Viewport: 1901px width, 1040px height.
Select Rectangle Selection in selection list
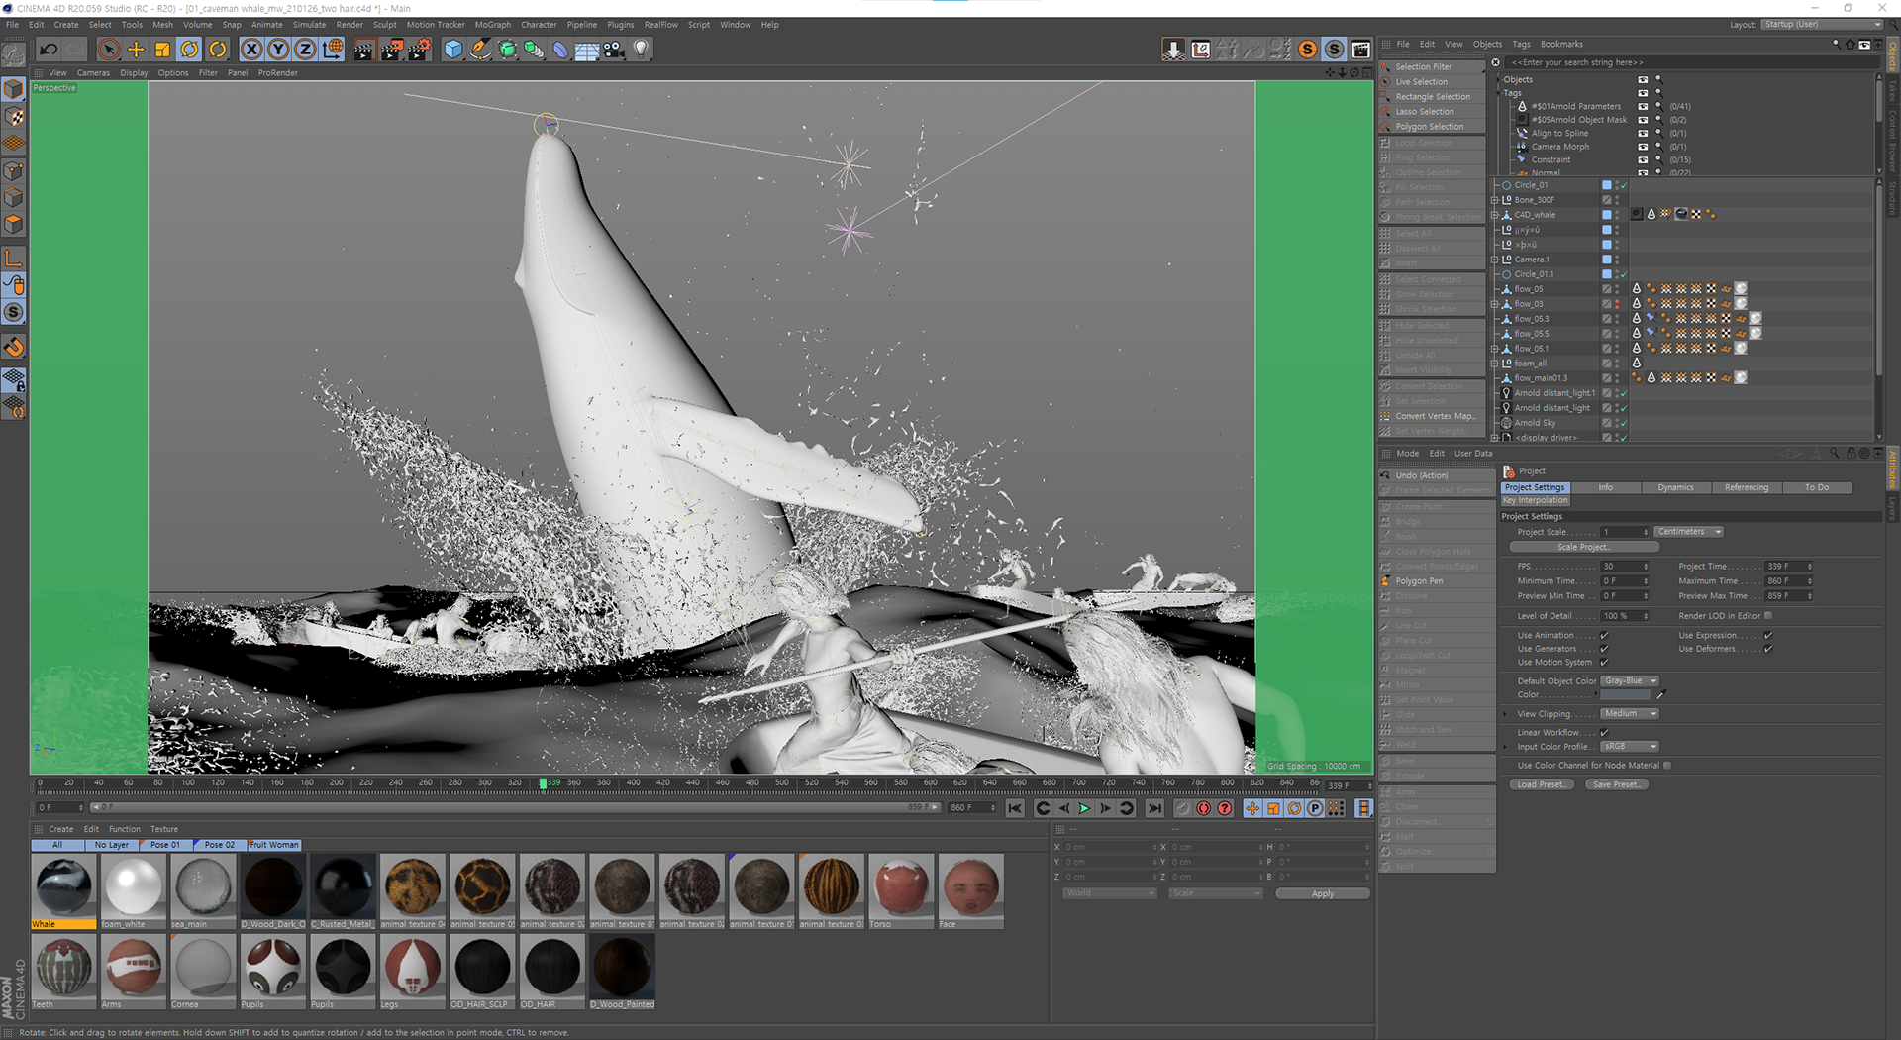tap(1432, 97)
